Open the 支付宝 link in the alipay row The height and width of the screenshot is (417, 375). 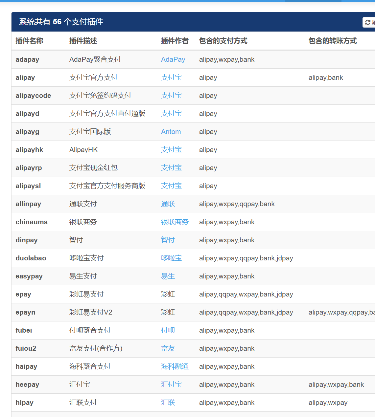click(x=171, y=77)
